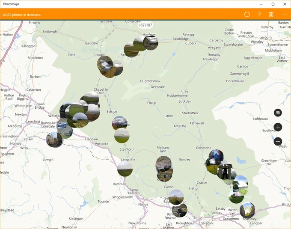Click the Slaidburn map label
The image size is (291, 229).
click(76, 219)
